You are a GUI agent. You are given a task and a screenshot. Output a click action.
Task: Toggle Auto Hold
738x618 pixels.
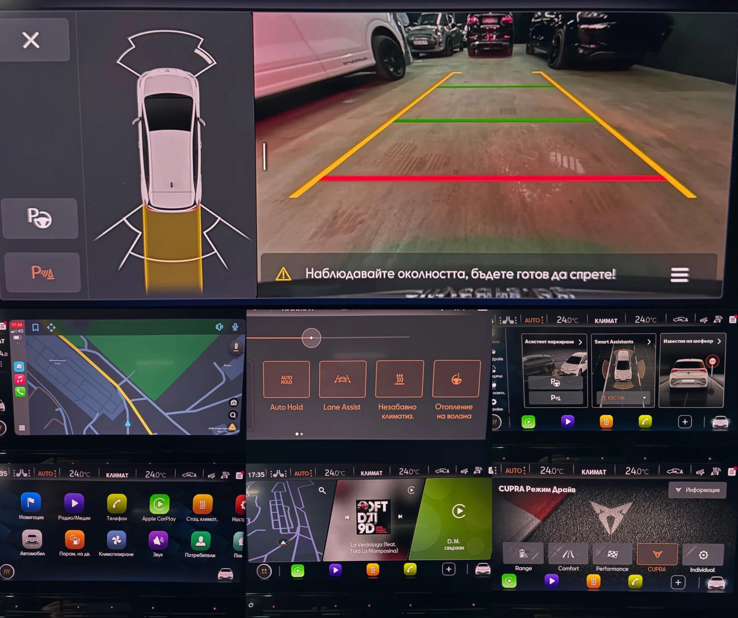click(x=286, y=380)
